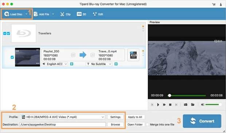Click the Travellers Blu-ray disc thumbnail

tap(24, 33)
